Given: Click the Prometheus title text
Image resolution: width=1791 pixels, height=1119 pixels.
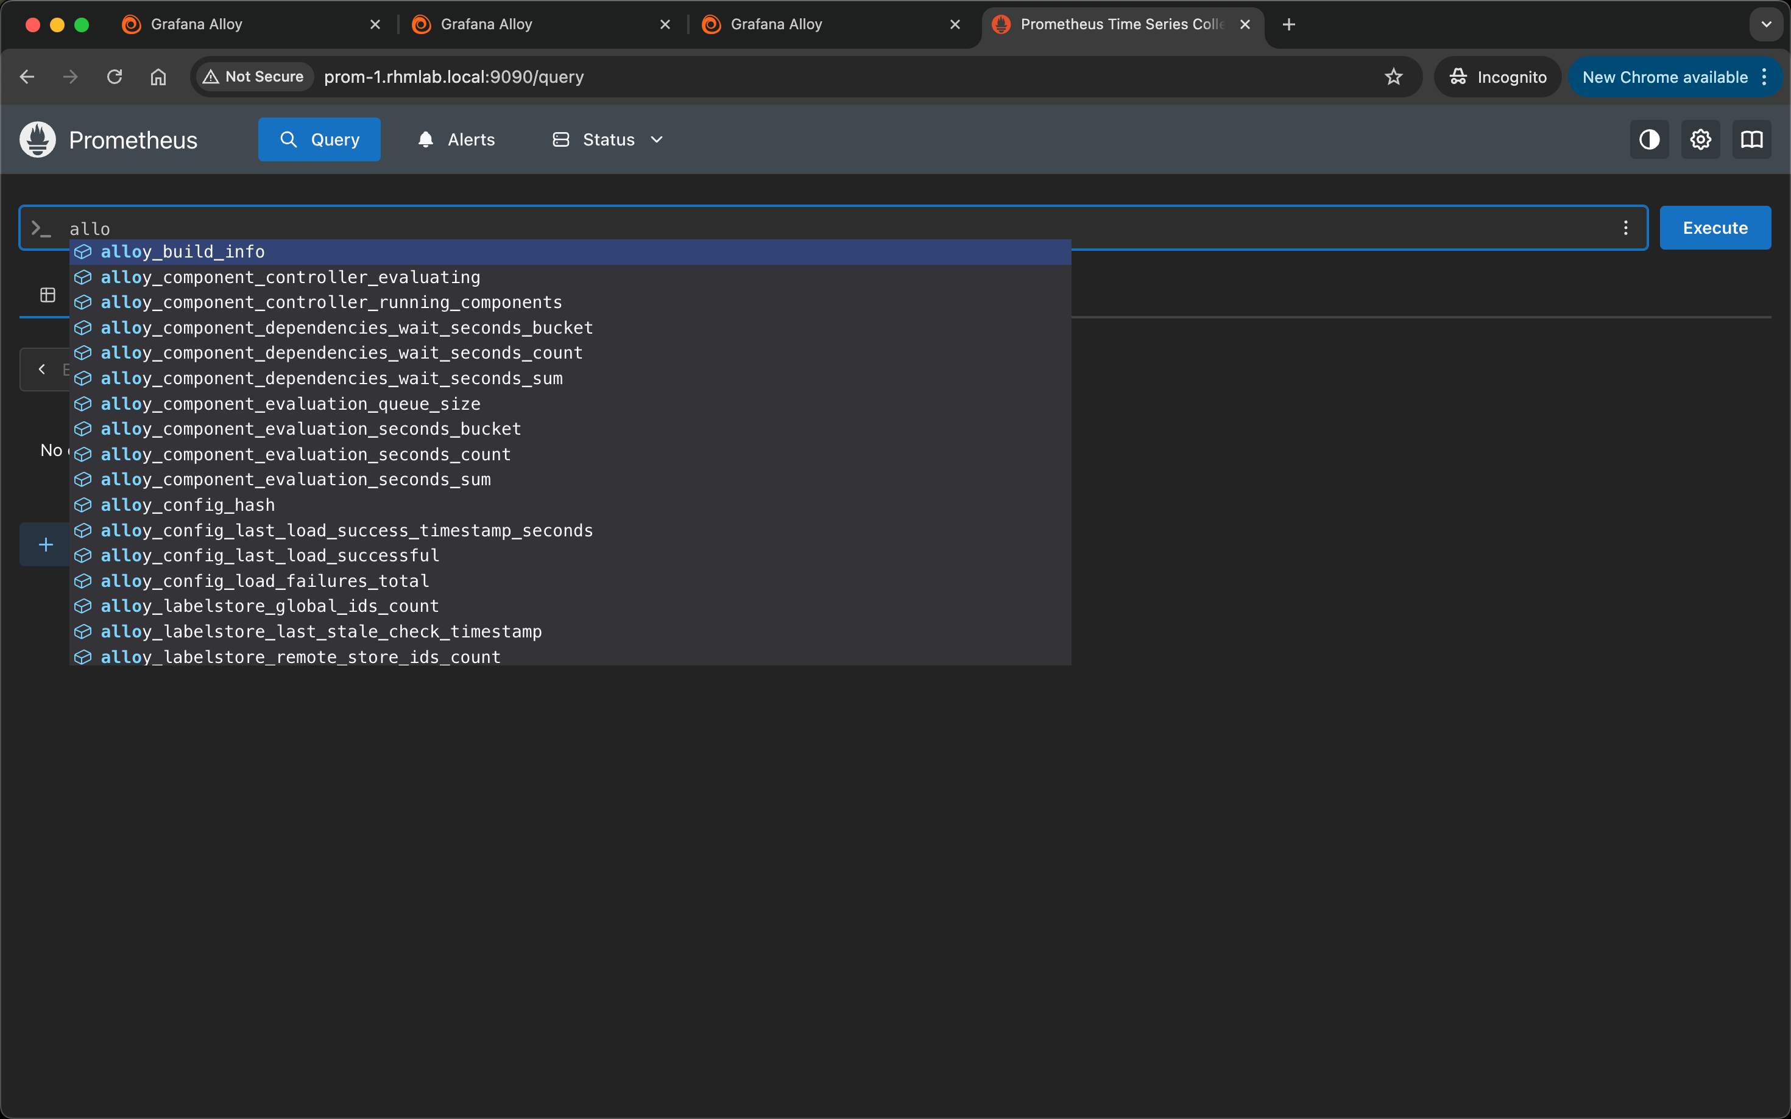Looking at the screenshot, I should (133, 140).
